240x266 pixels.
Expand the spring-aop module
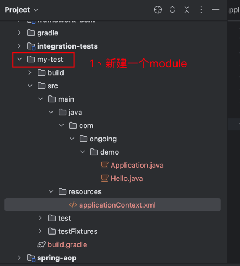19,258
